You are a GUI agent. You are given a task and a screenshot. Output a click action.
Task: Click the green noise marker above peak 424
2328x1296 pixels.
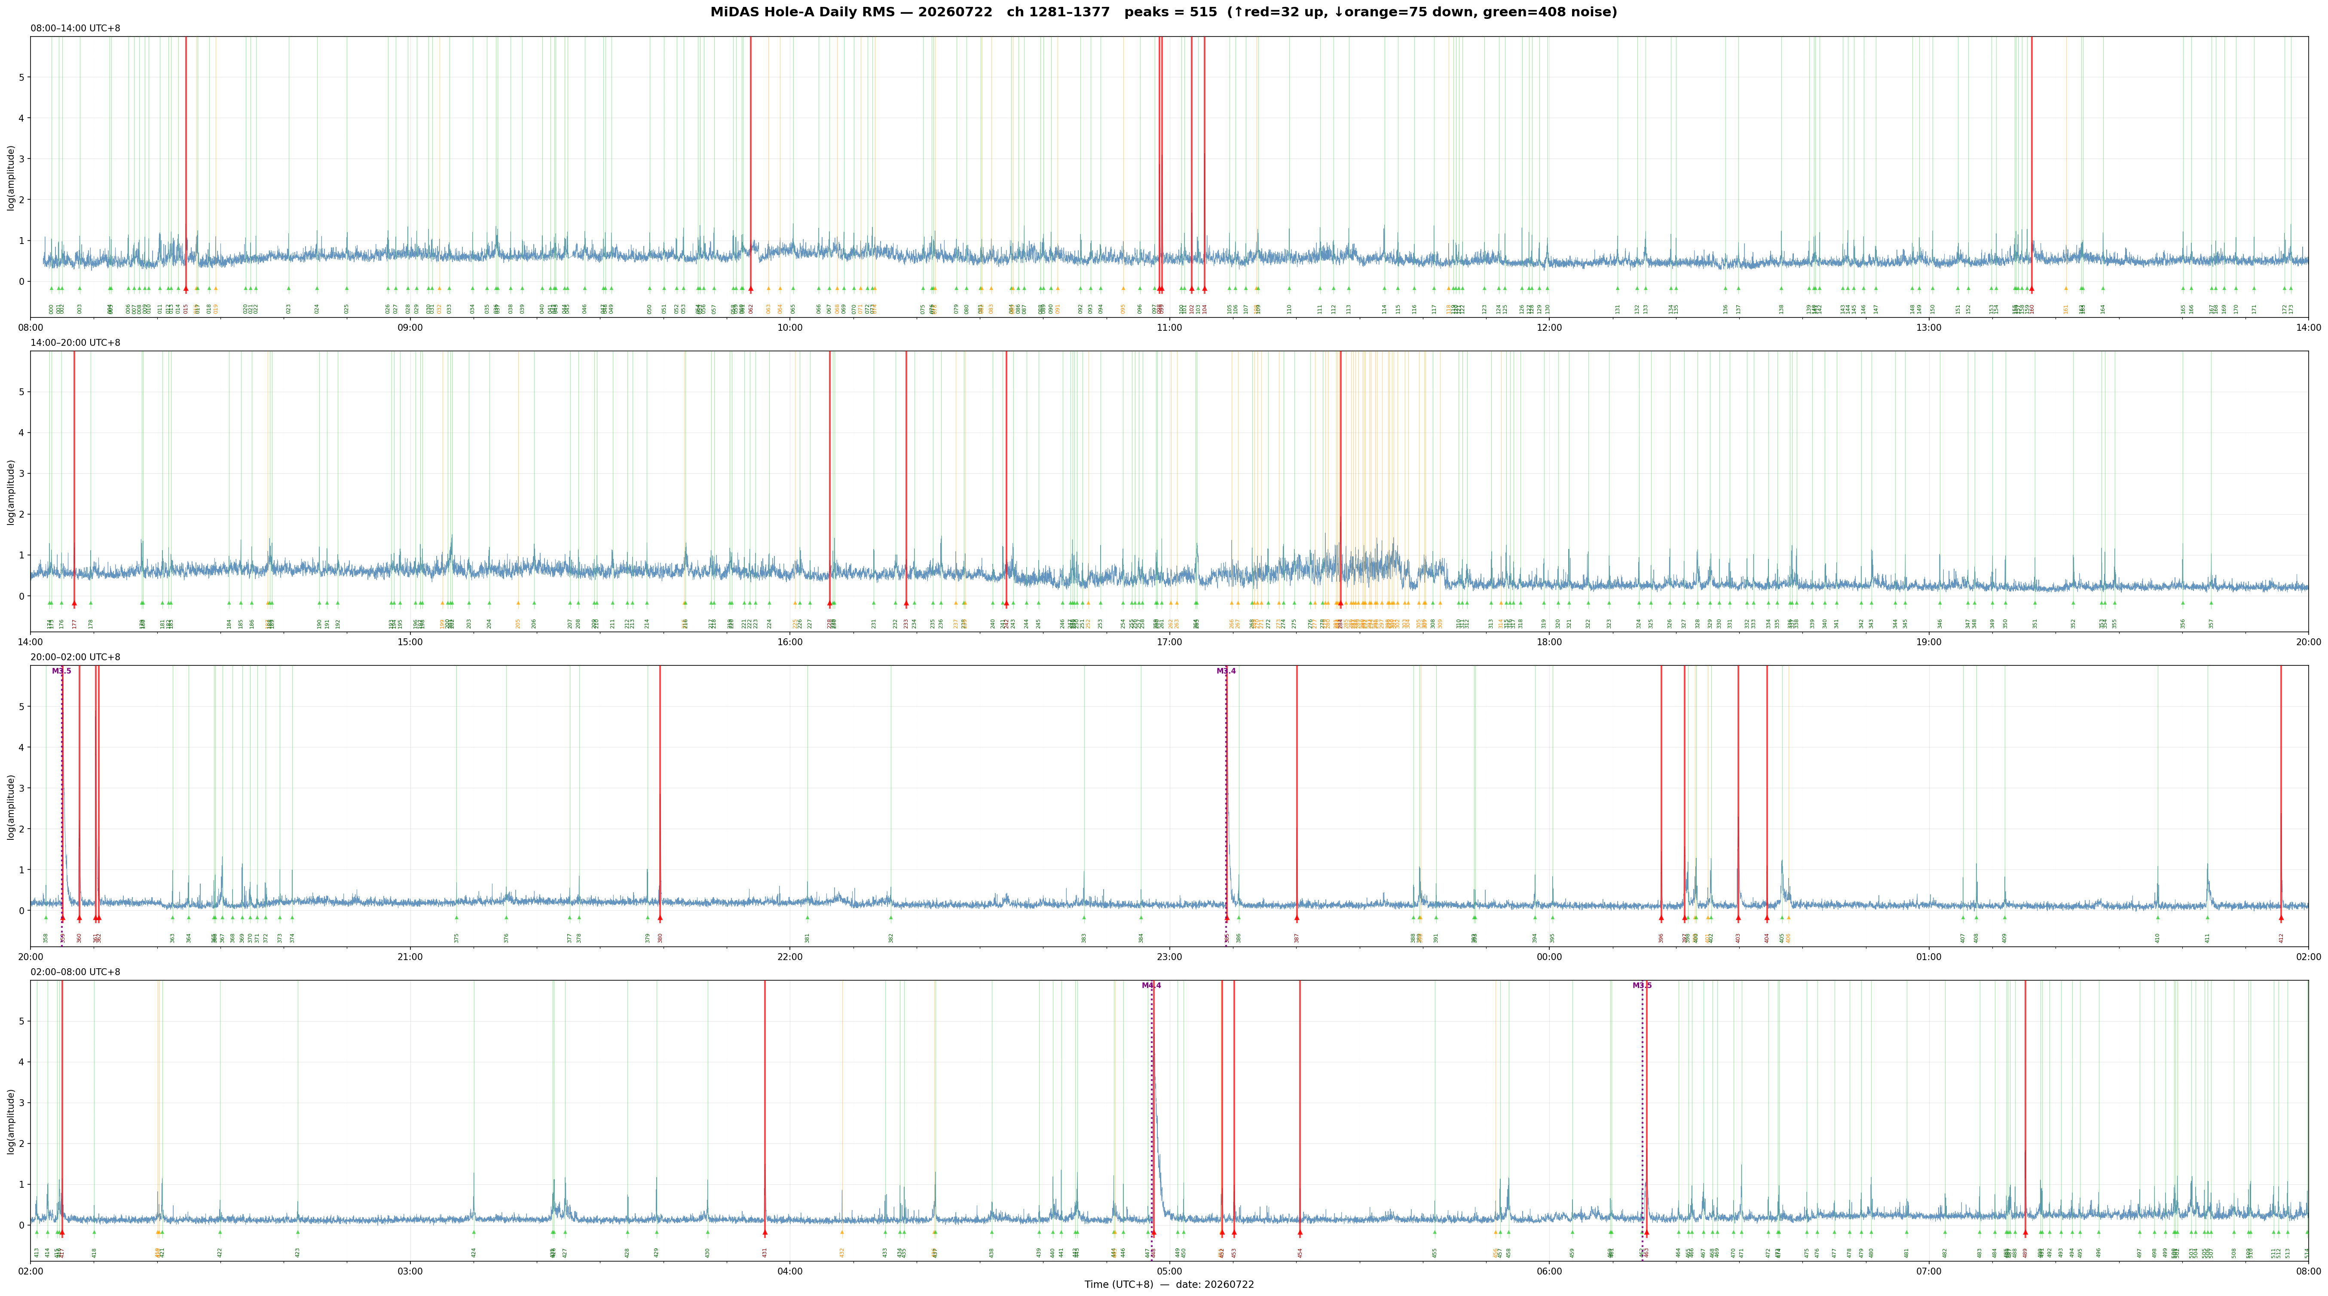(474, 1232)
